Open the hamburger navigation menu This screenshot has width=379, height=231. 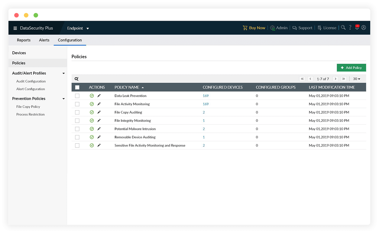(x=15, y=28)
